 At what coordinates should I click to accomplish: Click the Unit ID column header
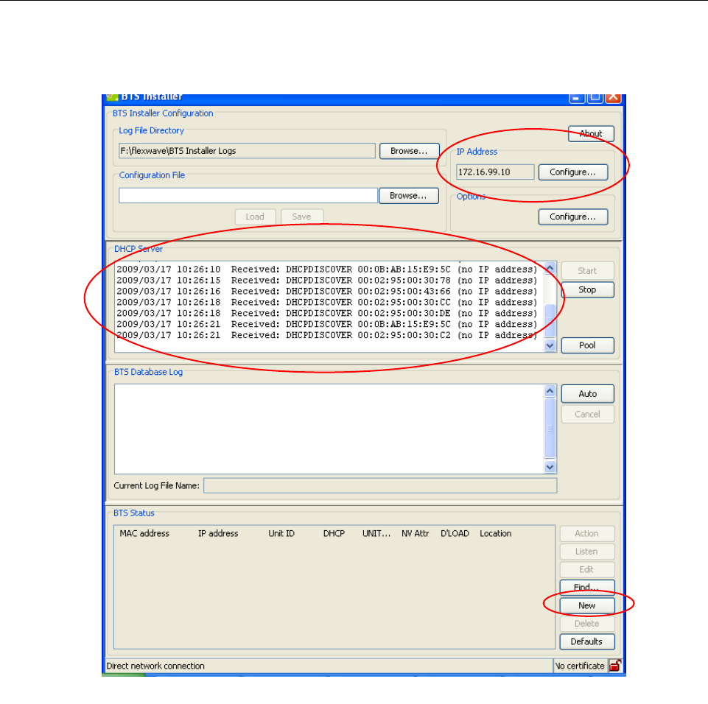281,533
